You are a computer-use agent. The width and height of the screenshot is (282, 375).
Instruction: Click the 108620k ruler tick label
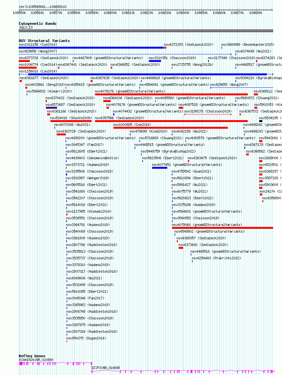tap(147, 13)
